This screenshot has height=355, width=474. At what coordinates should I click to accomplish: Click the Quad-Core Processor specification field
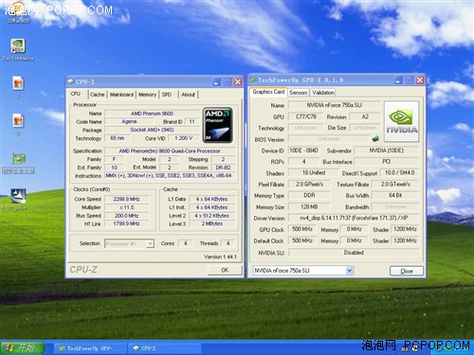[170, 151]
